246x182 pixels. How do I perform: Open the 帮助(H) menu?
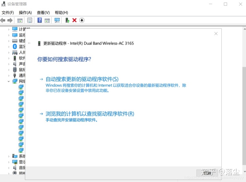pos(61,13)
